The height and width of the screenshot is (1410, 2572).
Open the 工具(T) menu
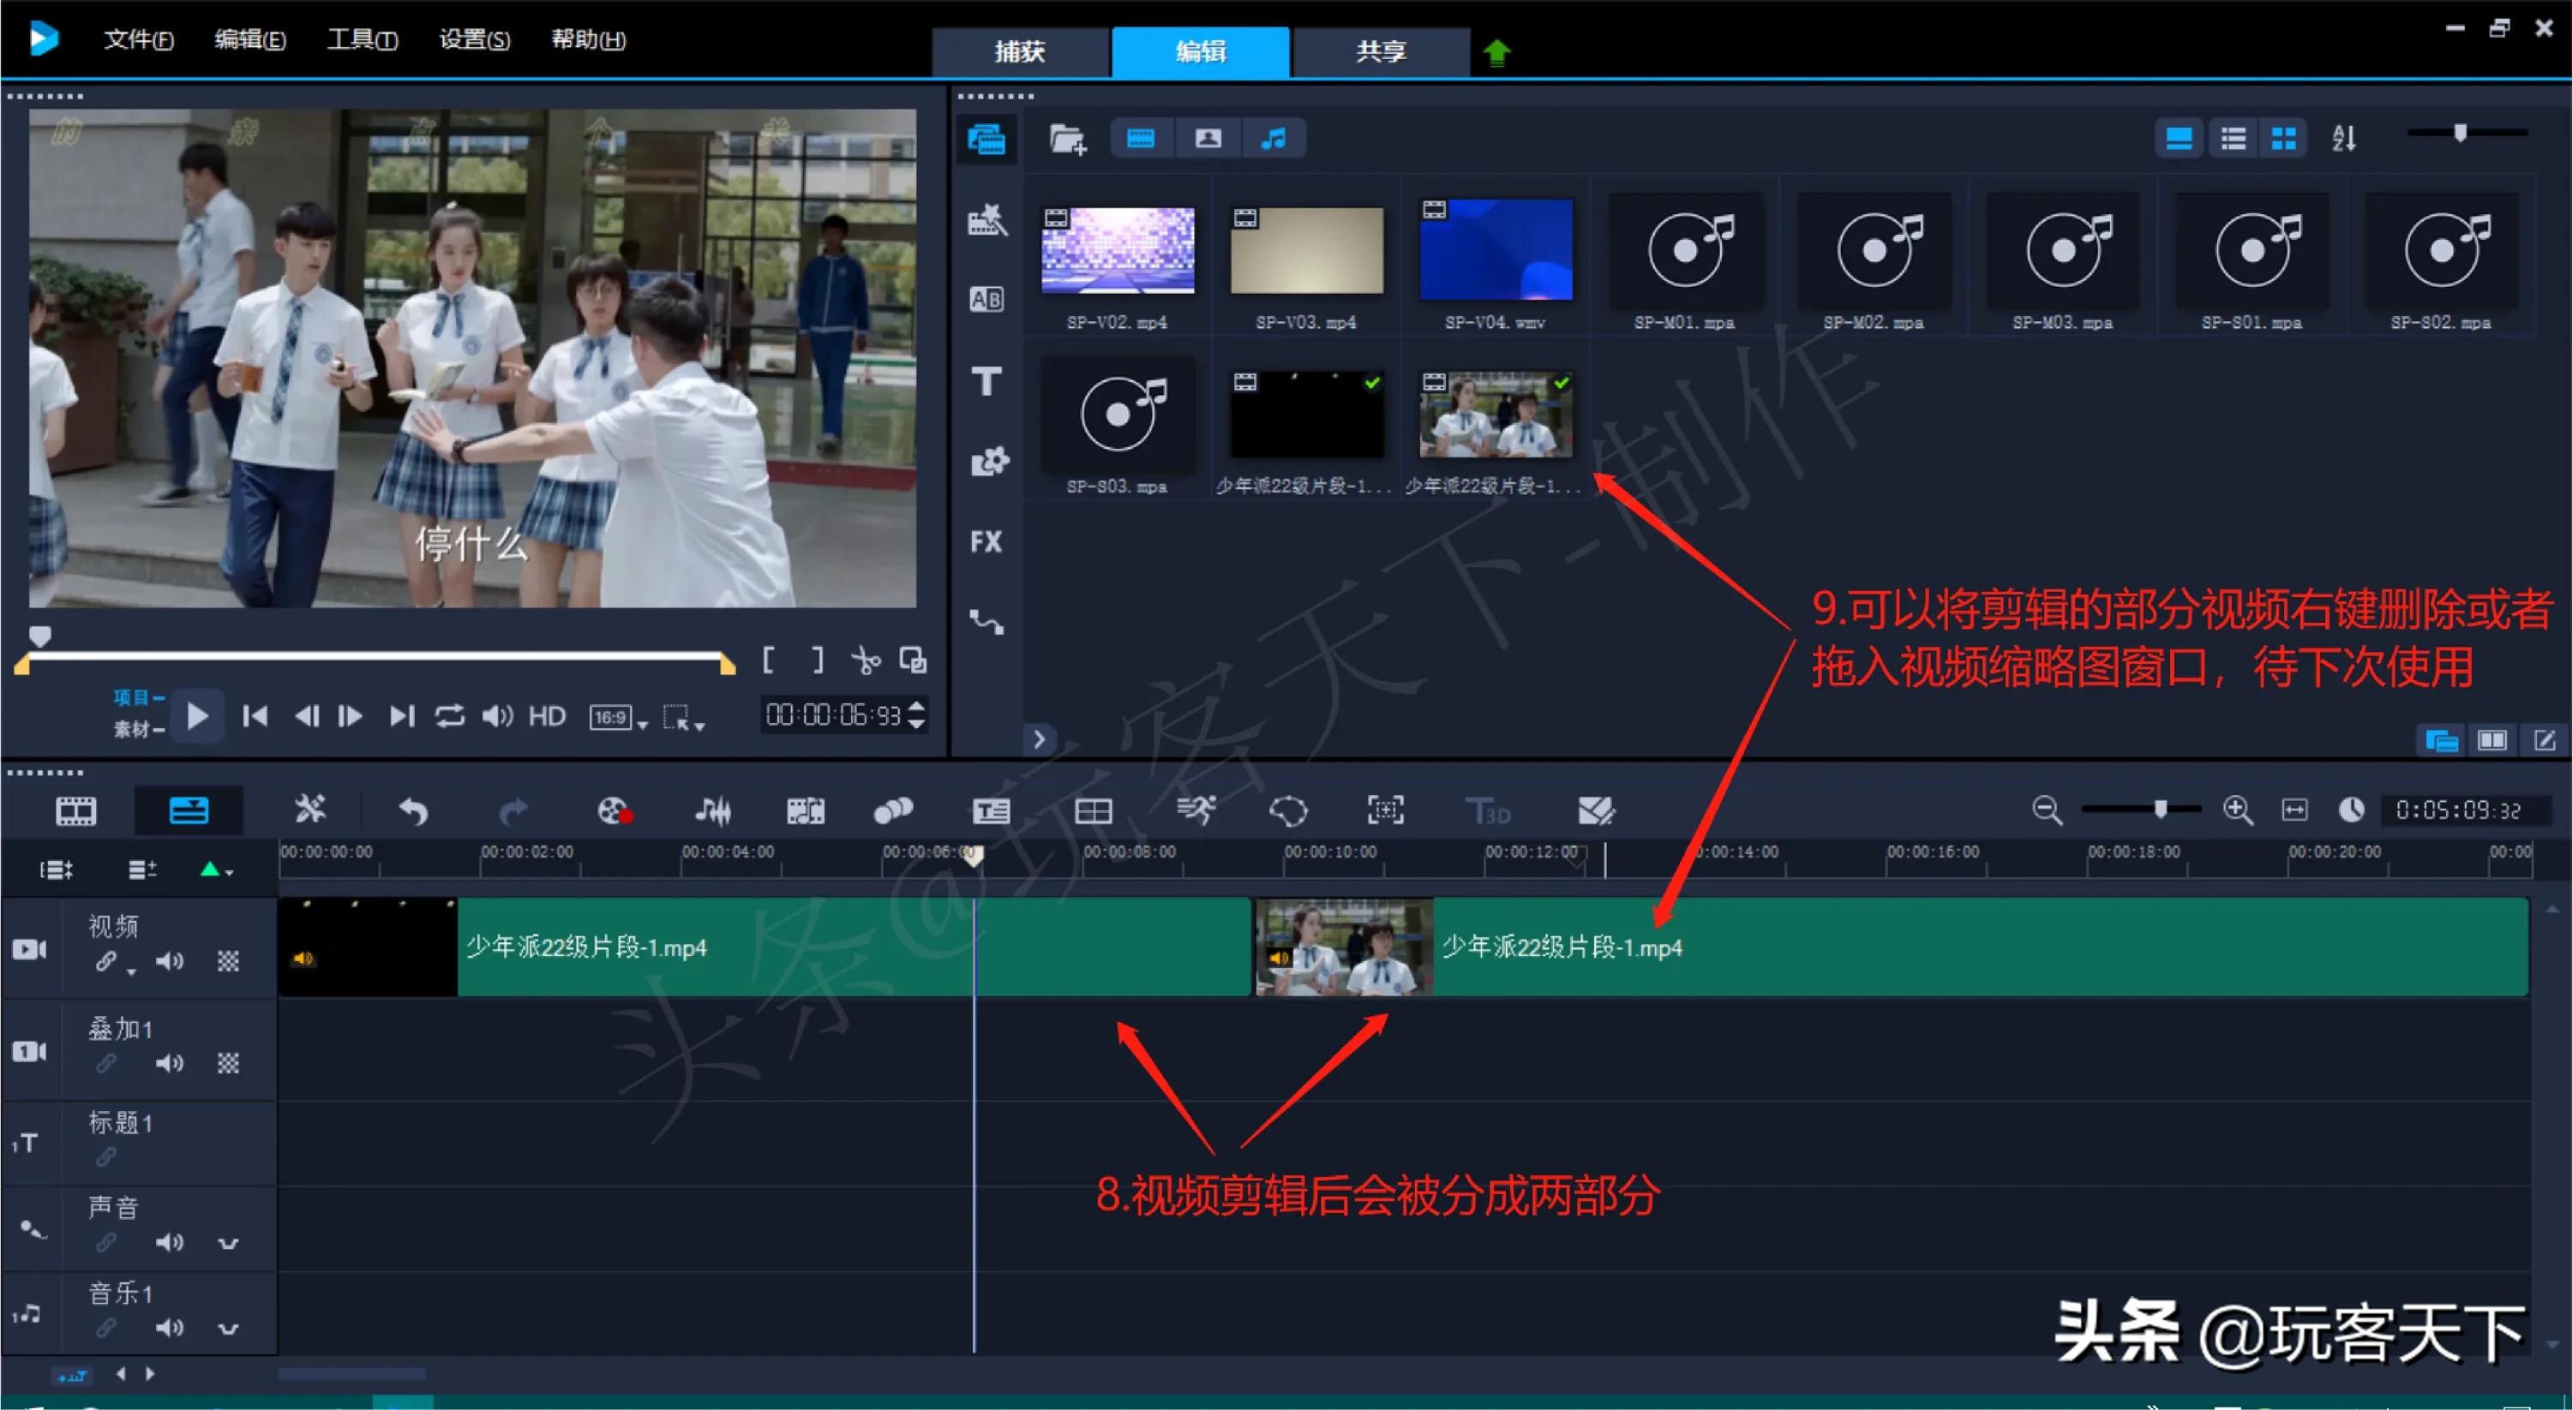coord(362,40)
